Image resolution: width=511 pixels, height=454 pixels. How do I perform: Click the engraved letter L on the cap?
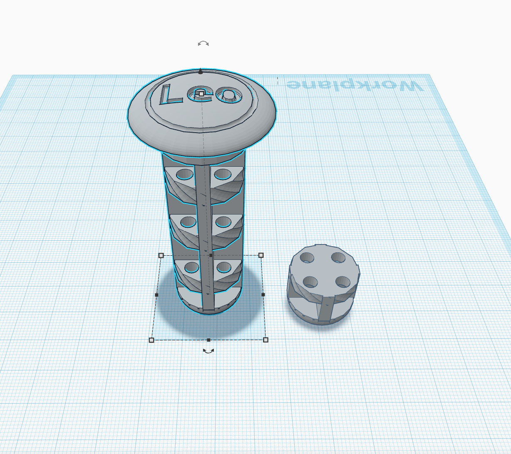tap(171, 94)
